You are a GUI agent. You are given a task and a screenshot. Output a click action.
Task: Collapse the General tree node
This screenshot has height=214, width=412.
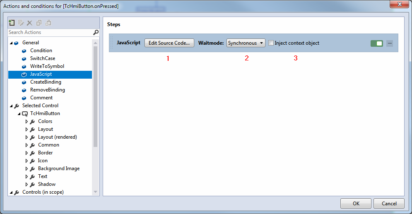[11, 43]
